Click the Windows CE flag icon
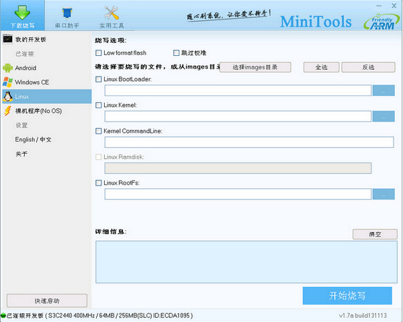Image resolution: width=403 pixels, height=322 pixels. [7, 82]
